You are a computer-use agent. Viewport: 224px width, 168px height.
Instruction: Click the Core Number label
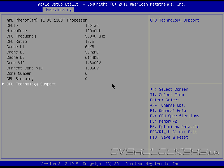tap(19, 73)
